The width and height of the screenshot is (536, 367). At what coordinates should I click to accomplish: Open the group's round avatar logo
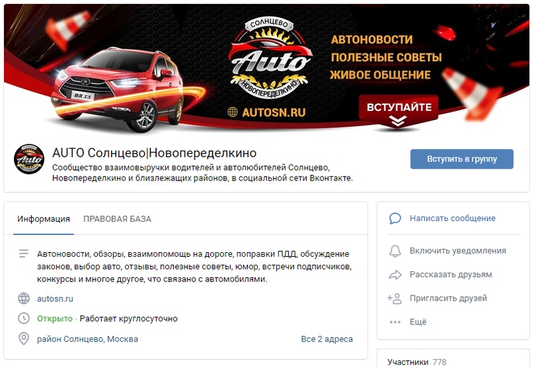click(29, 159)
